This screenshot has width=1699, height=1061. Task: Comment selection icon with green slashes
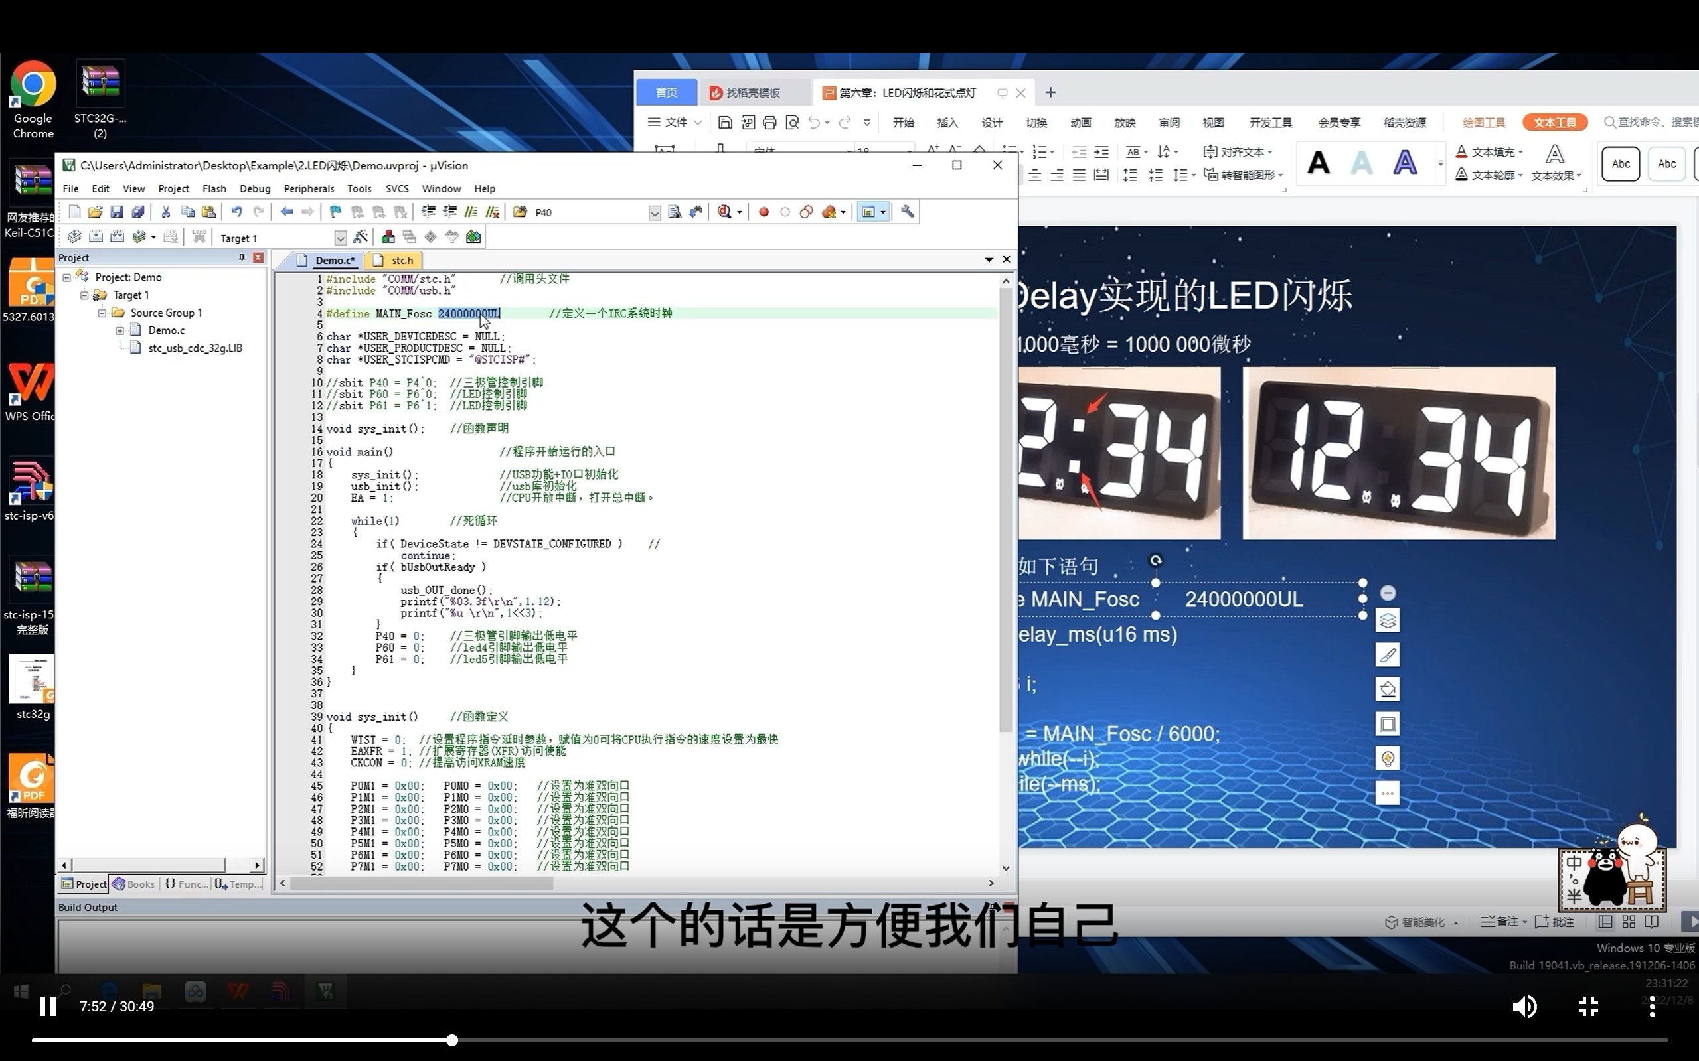click(471, 212)
